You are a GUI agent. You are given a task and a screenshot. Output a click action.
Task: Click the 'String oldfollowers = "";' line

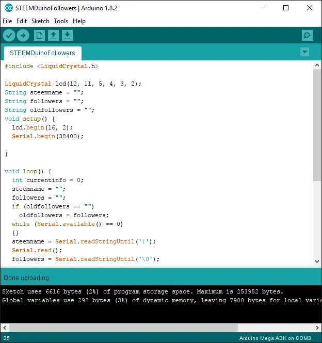(50, 110)
